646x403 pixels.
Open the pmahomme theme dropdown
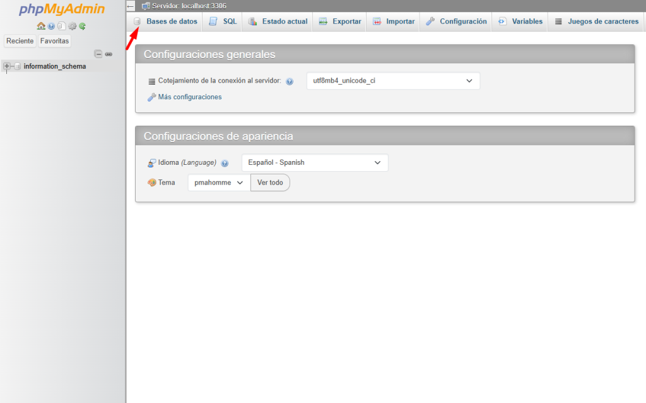coord(219,183)
